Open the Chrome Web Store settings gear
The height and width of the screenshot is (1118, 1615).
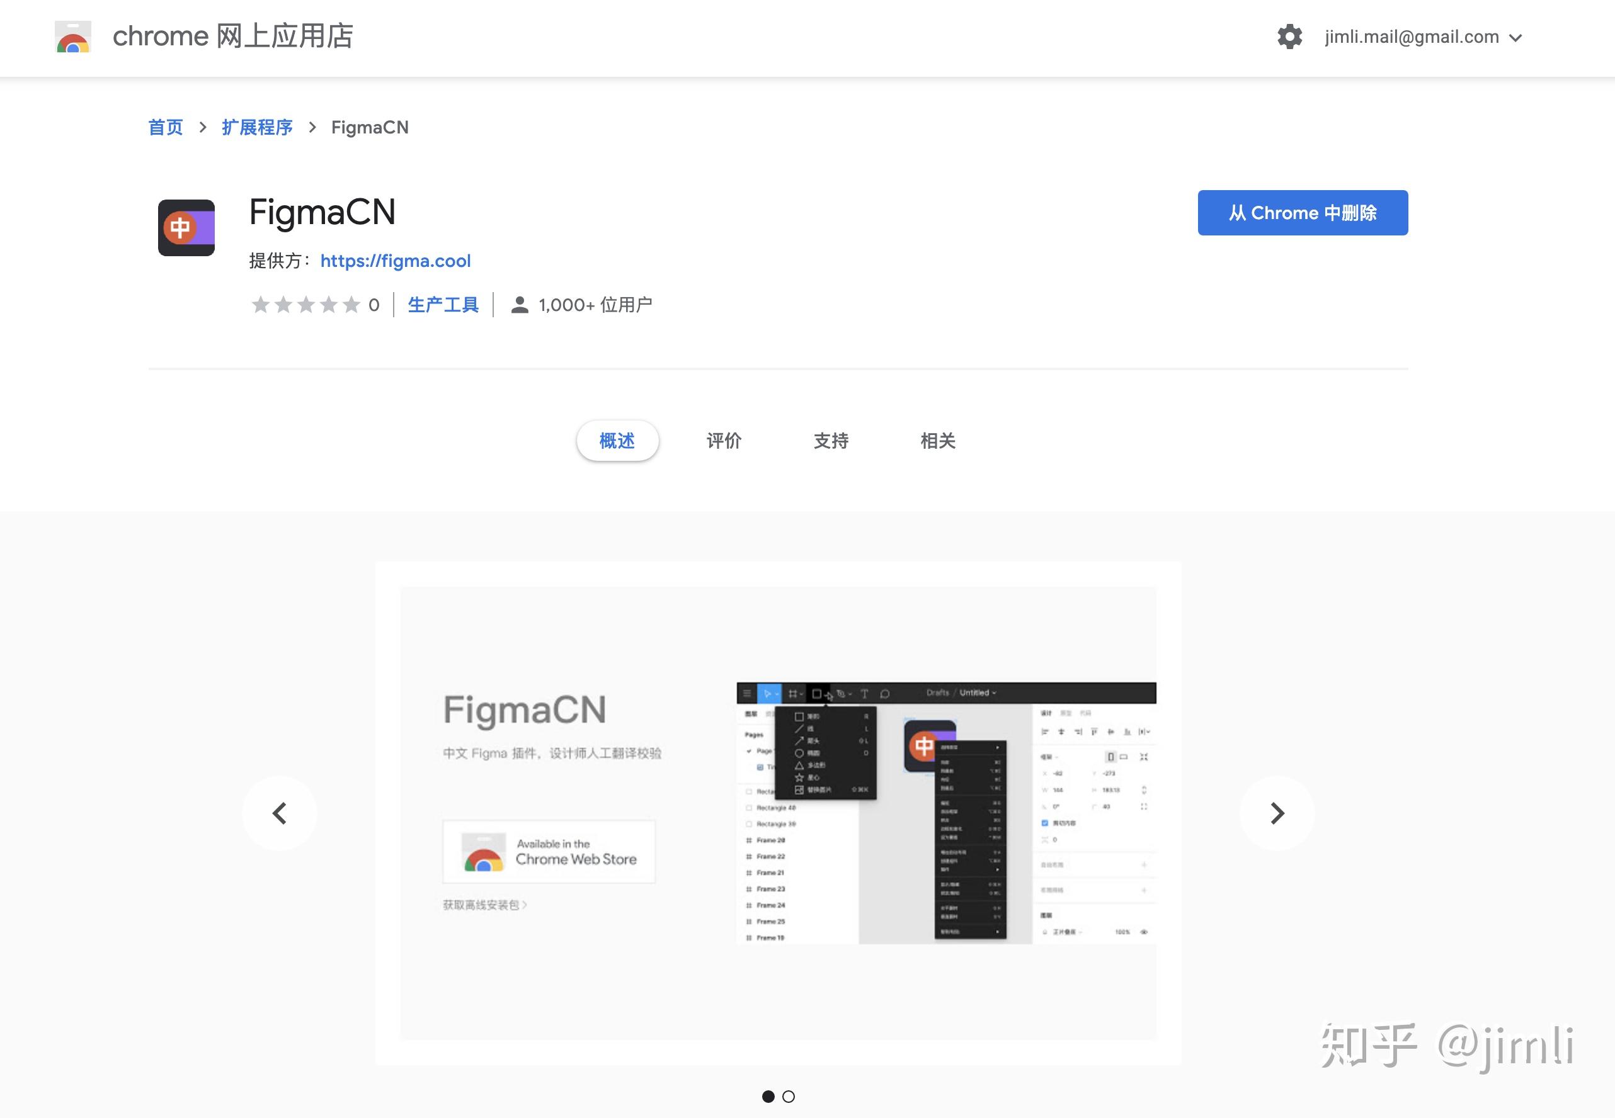click(1290, 37)
